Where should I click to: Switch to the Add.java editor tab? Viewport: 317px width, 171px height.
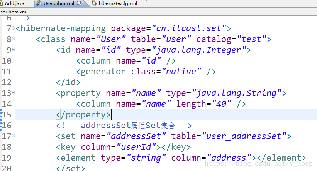(14, 3)
